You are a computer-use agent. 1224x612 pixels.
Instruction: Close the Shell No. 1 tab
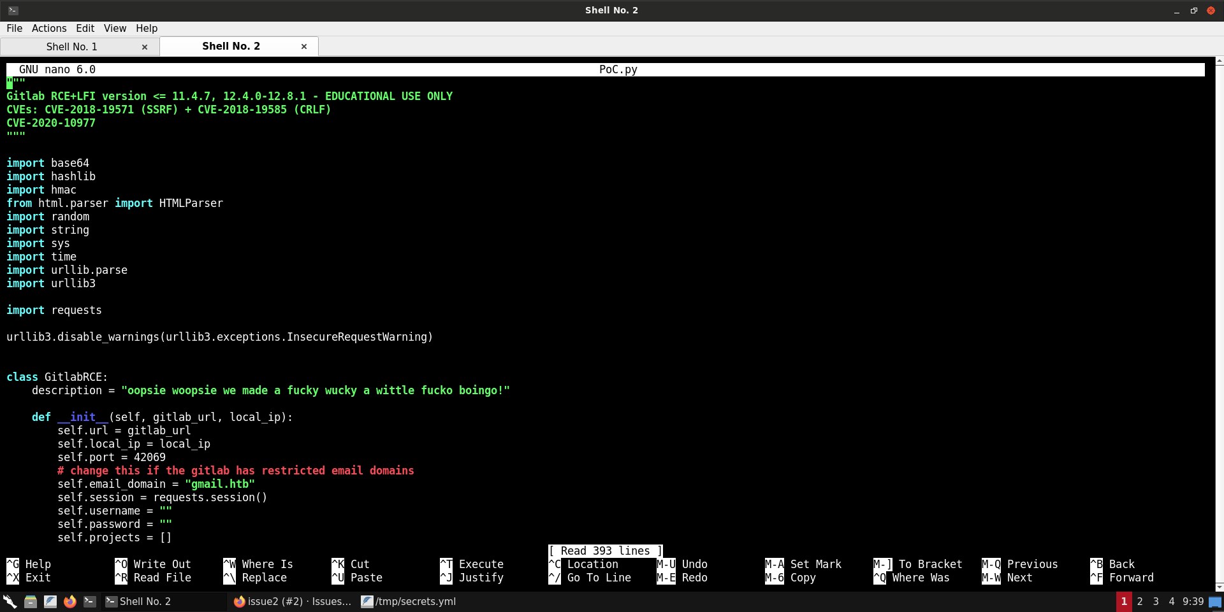pyautogui.click(x=145, y=46)
